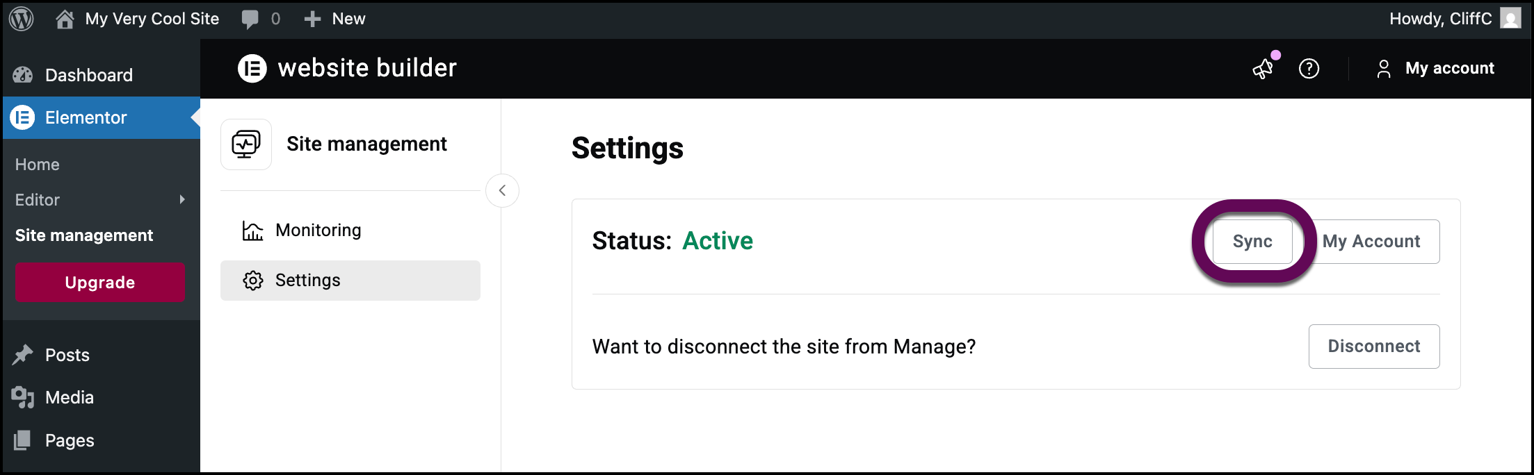Click the Pages icon in the sidebar
This screenshot has height=475, width=1534.
[23, 440]
